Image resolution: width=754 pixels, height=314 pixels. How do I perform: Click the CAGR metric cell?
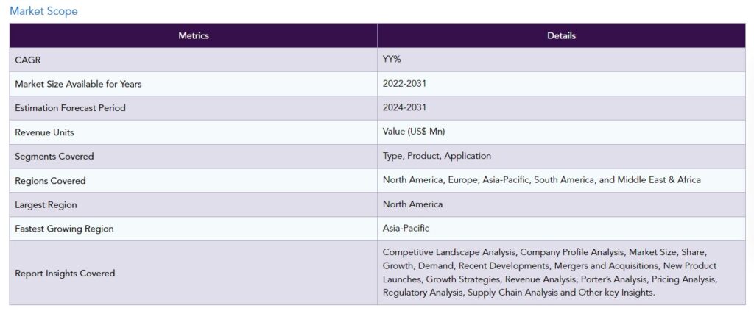pos(28,60)
